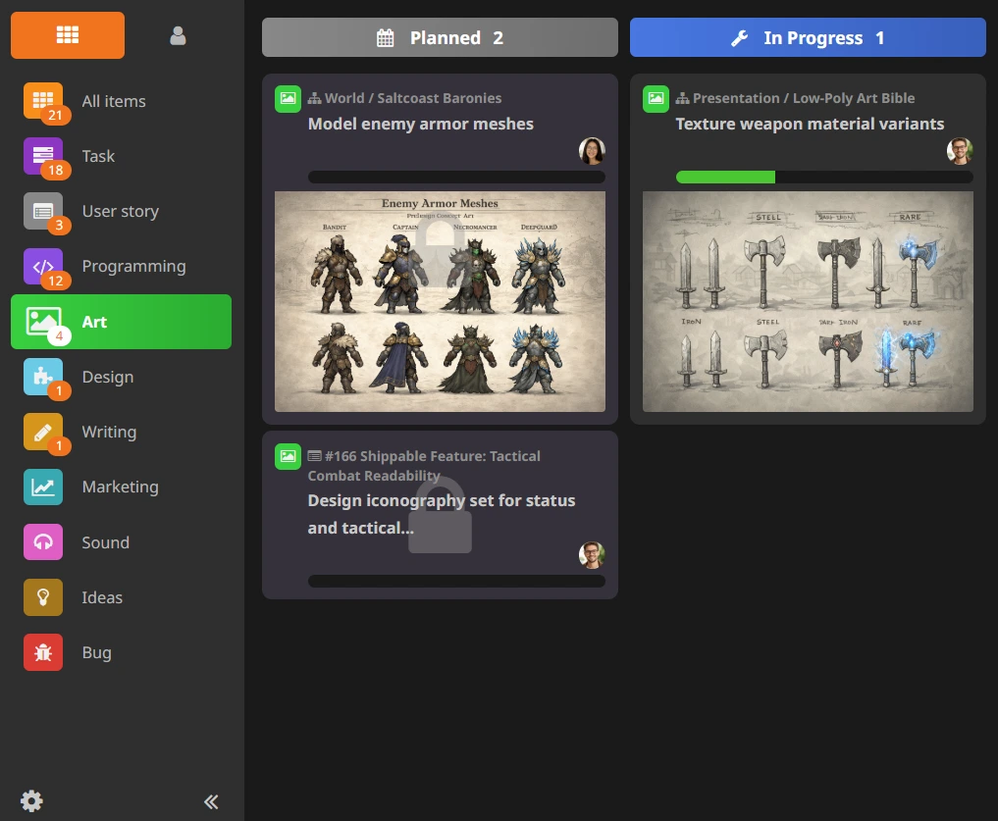Open the Model enemy armor meshes card
Screen dimensions: 998x821
pyautogui.click(x=421, y=124)
